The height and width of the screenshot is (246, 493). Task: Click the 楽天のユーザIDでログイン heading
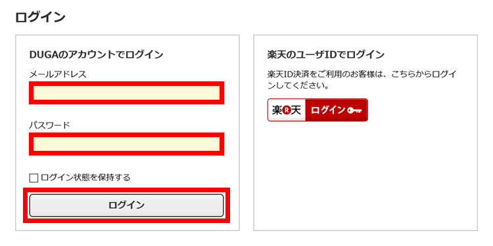pos(326,54)
